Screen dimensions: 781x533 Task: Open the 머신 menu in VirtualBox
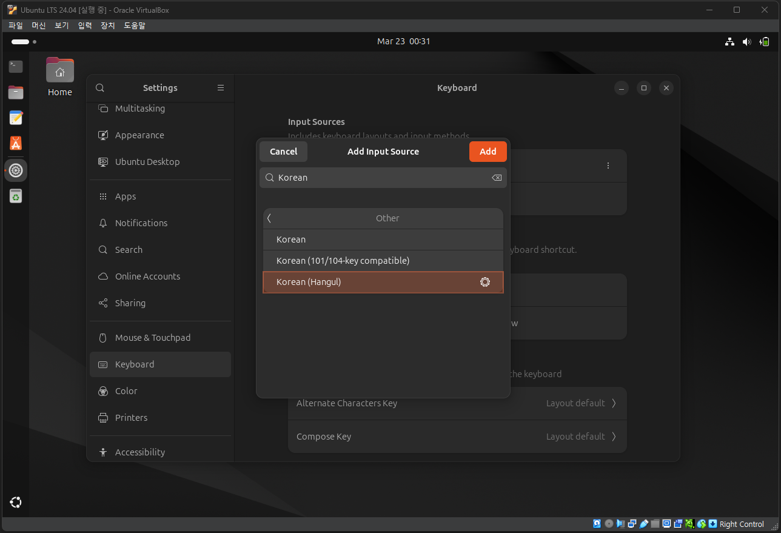pyautogui.click(x=39, y=25)
